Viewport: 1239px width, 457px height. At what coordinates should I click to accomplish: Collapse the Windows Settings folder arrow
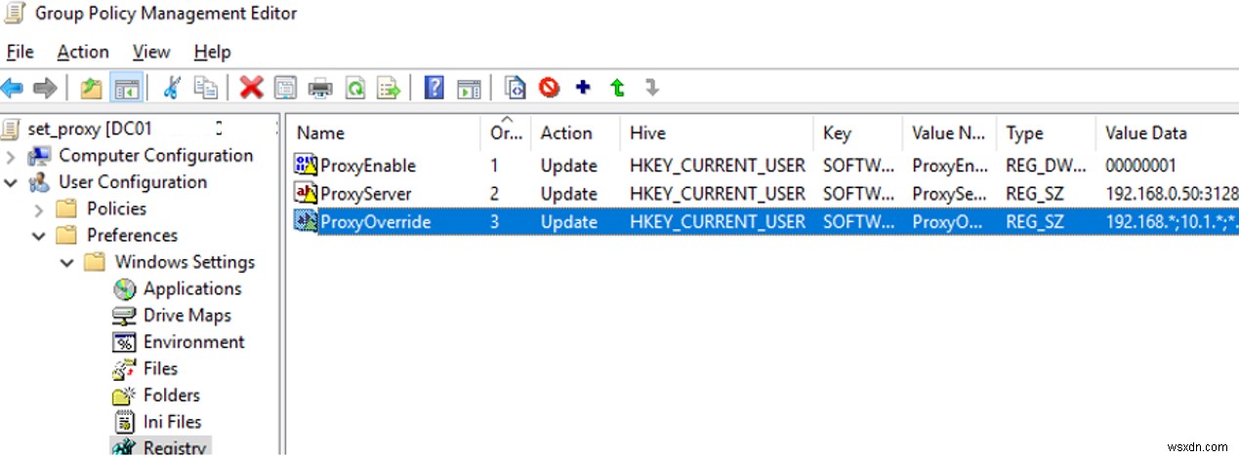tap(66, 262)
